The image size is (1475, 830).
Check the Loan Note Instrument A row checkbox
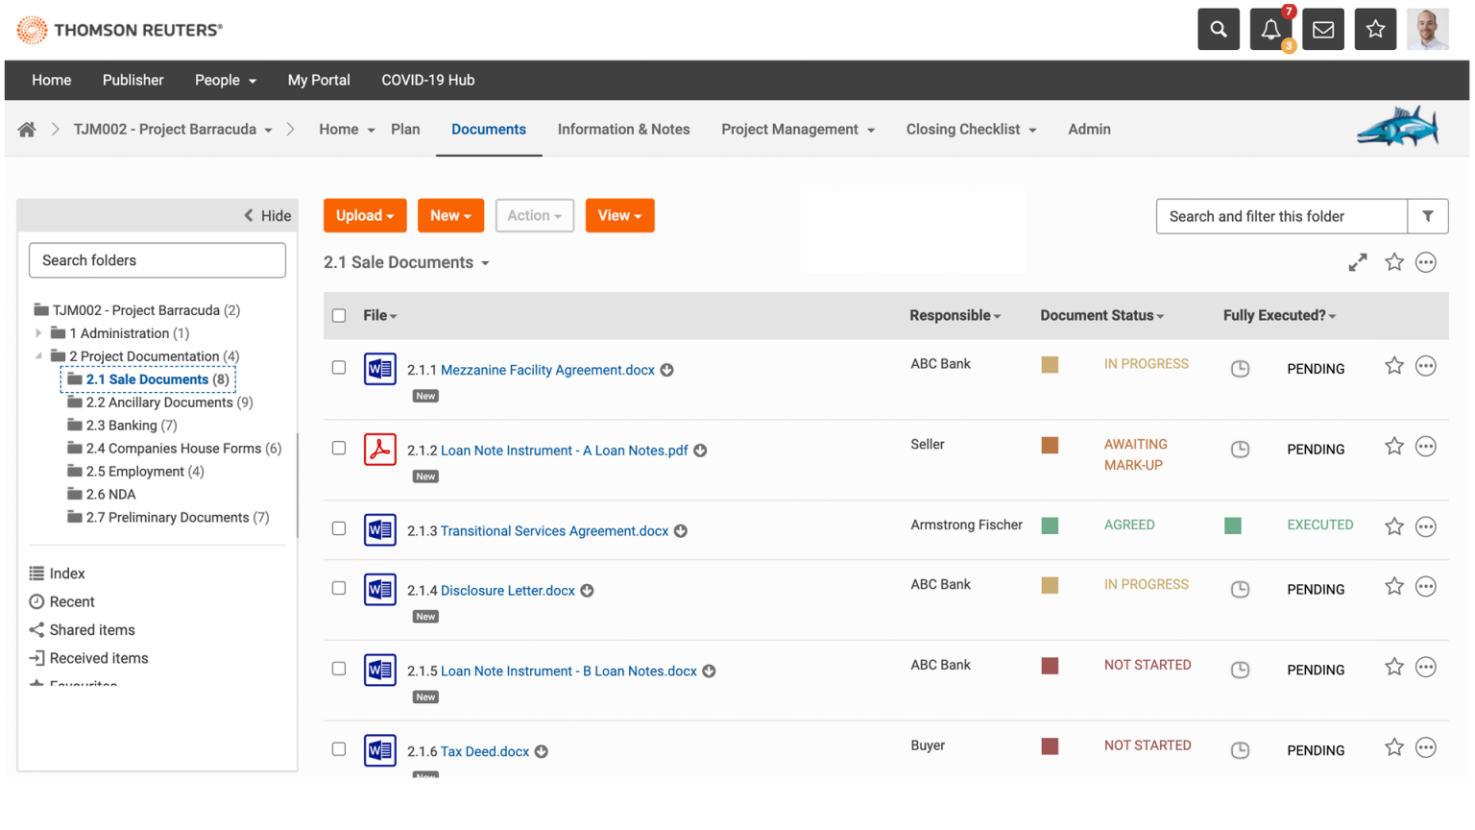pyautogui.click(x=339, y=449)
